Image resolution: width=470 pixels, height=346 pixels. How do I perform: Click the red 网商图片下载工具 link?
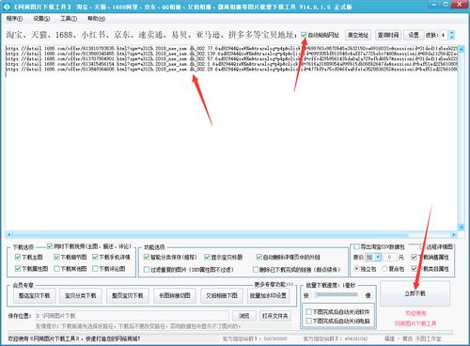click(415, 323)
